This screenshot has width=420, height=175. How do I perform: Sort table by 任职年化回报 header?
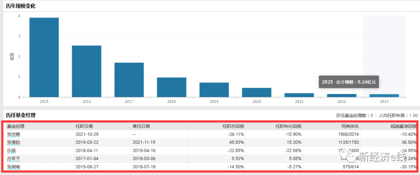[289, 126]
